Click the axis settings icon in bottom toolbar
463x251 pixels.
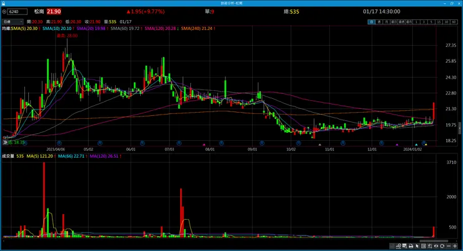tap(430, 246)
